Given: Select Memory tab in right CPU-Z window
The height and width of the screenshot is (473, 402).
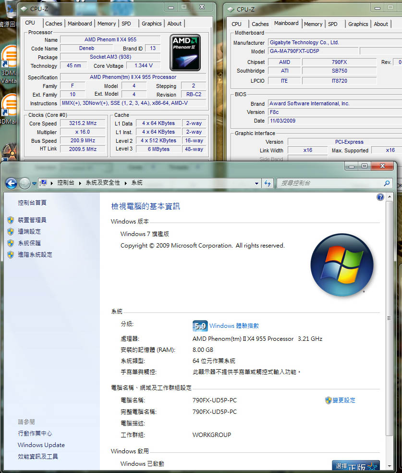Looking at the screenshot, I should pos(313,24).
